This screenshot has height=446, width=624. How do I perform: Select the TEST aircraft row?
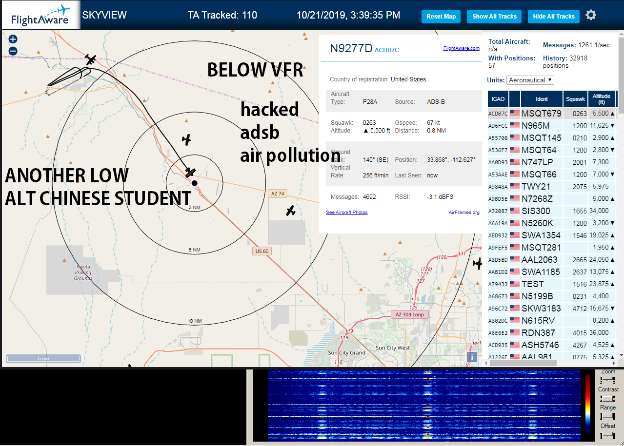(552, 284)
